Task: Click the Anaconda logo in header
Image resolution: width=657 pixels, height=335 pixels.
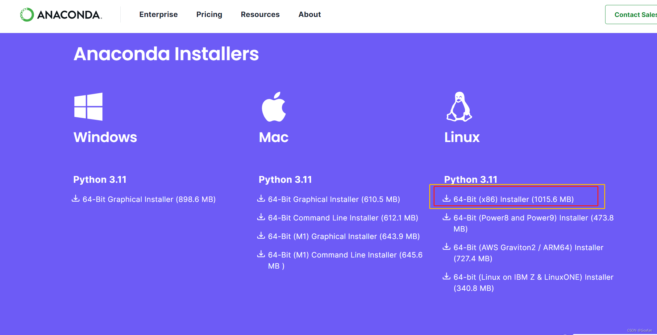Action: click(61, 15)
